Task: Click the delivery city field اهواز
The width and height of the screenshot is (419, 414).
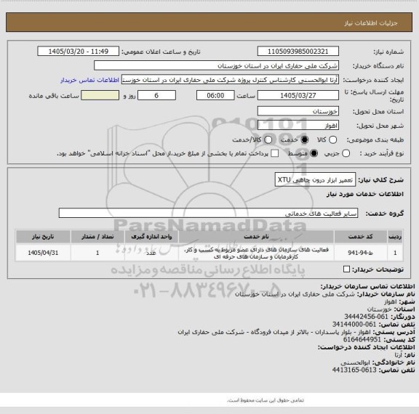Action: (298, 126)
